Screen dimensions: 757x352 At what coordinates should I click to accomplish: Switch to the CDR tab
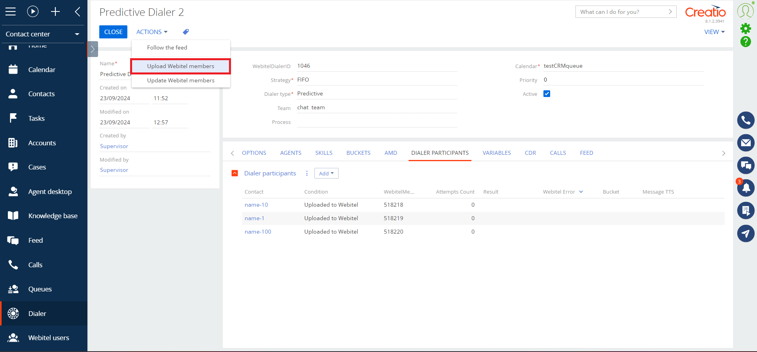point(530,153)
